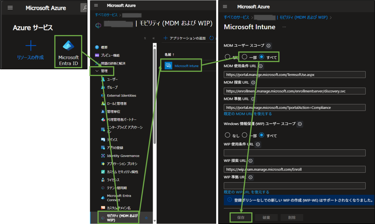Clear sidebar search with x icon
The width and height of the screenshot is (375, 224).
coord(145,38)
